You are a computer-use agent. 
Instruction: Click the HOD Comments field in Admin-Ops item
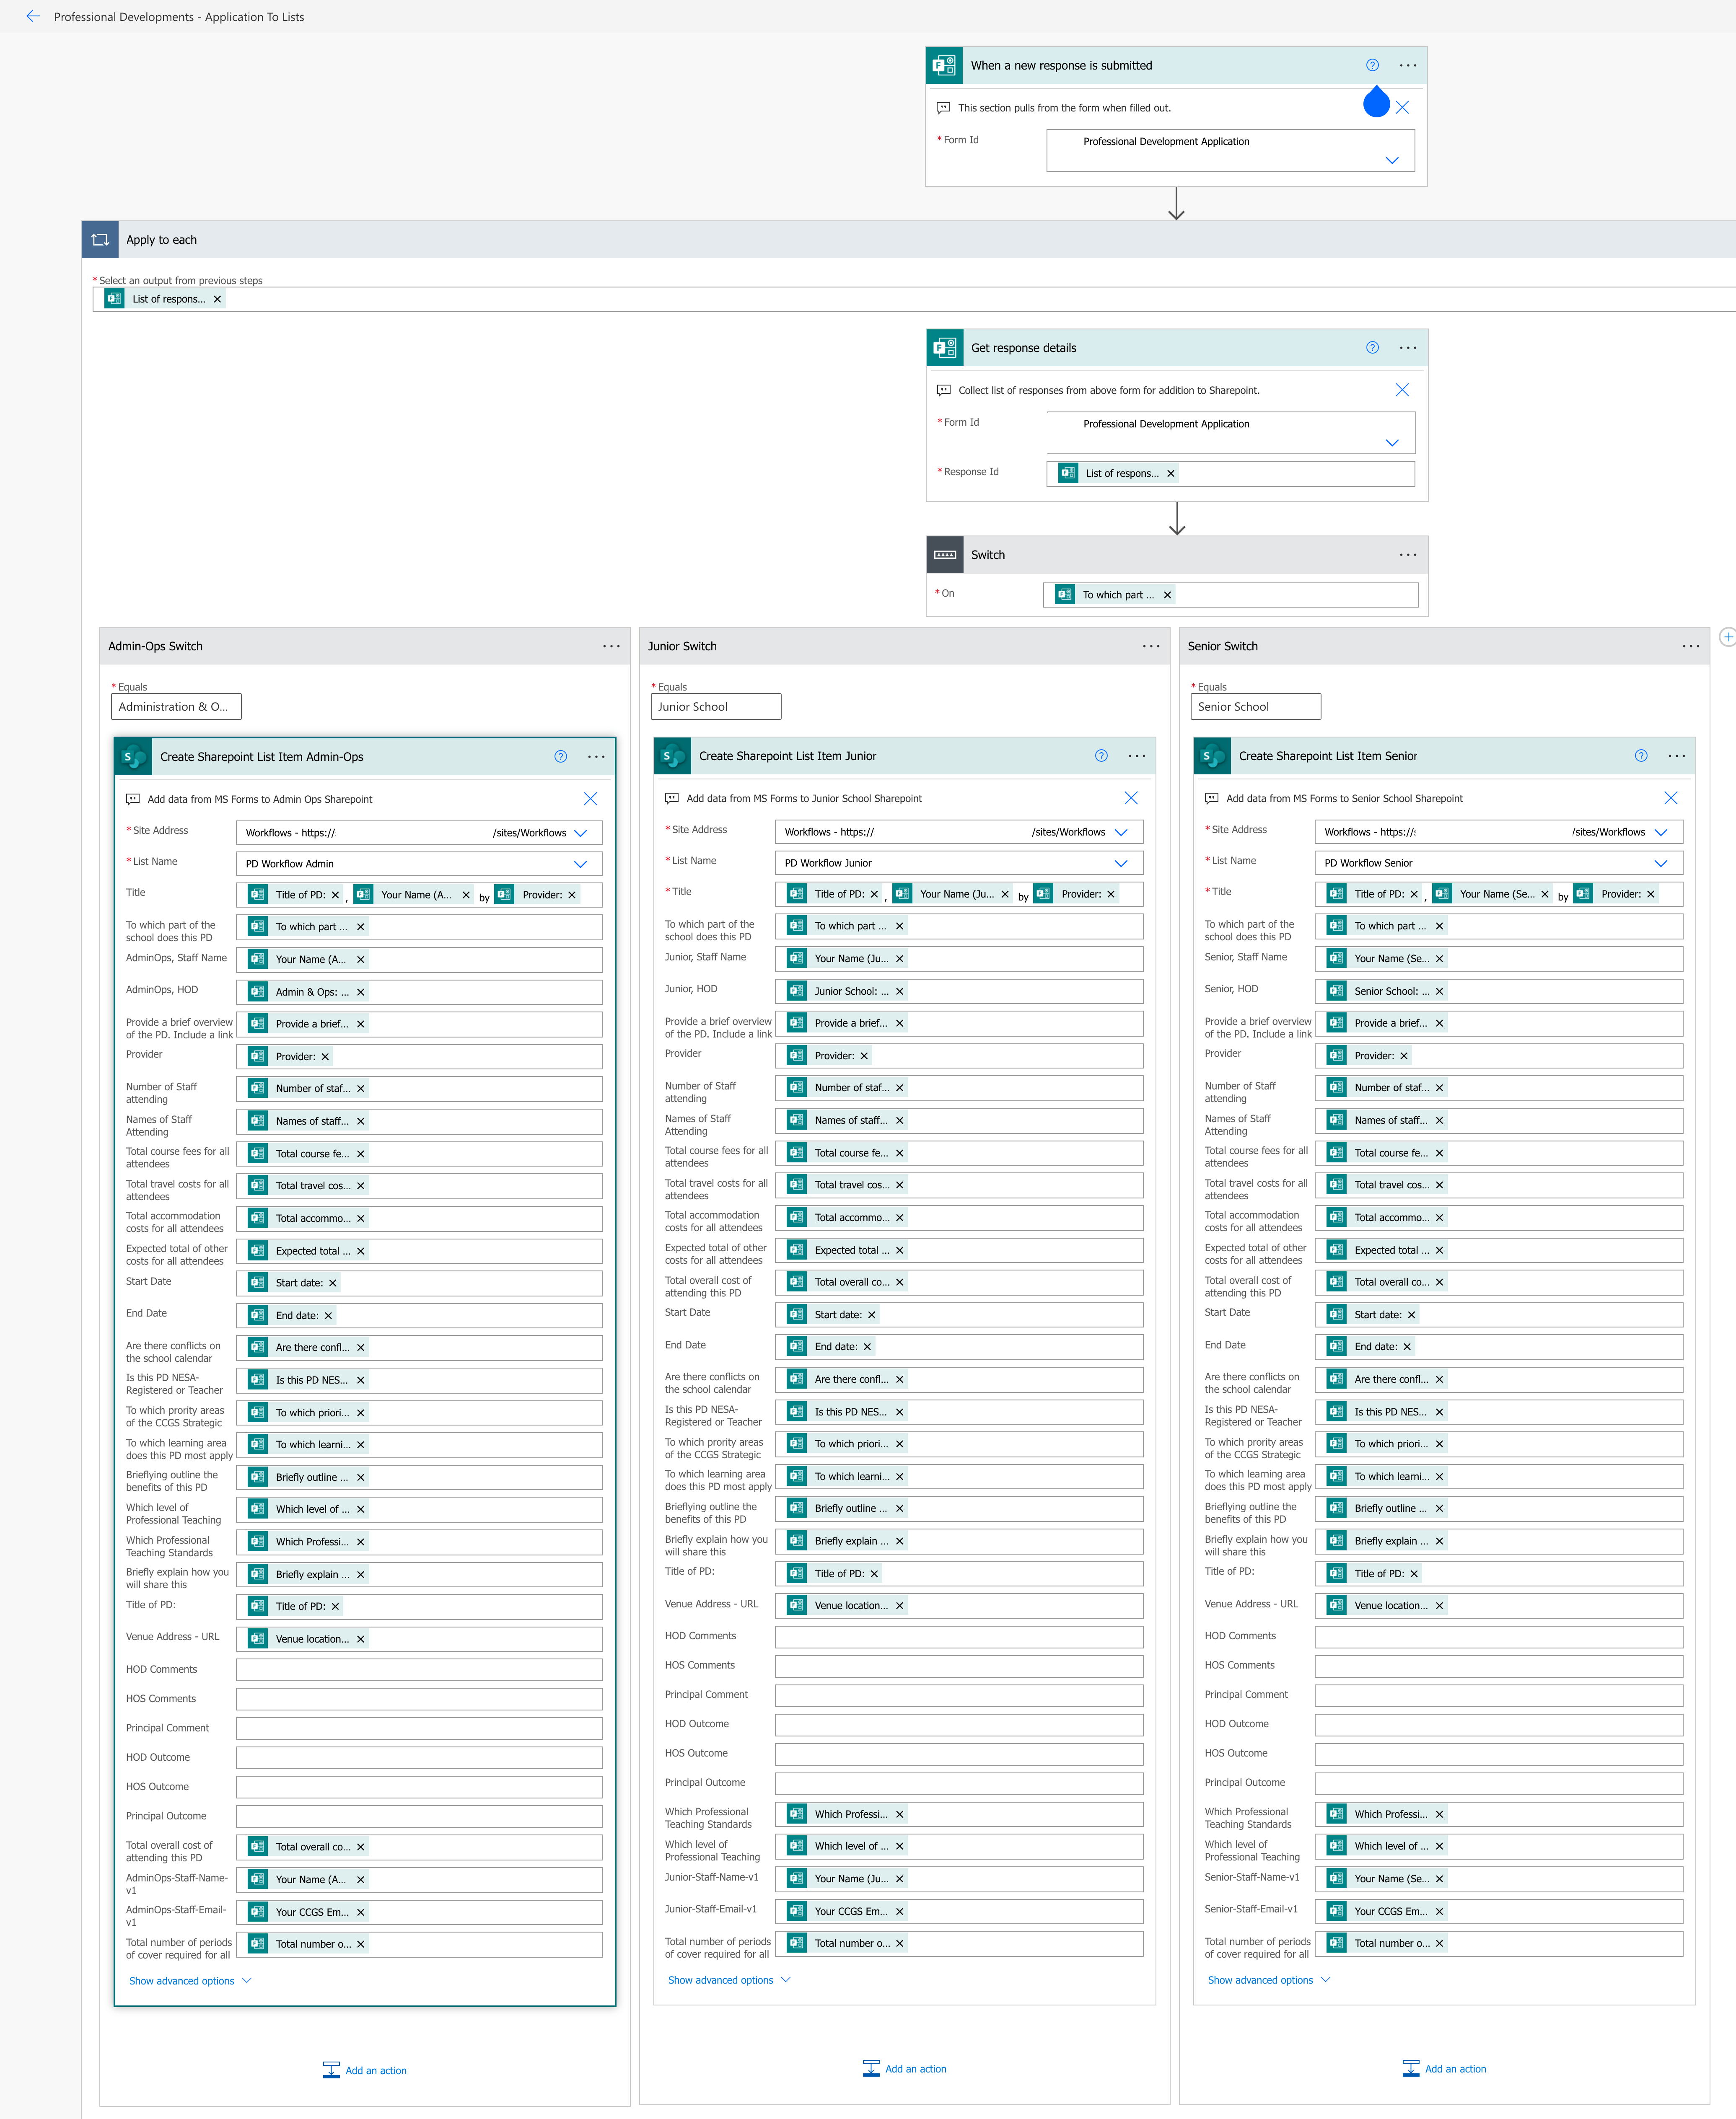[x=419, y=1669]
